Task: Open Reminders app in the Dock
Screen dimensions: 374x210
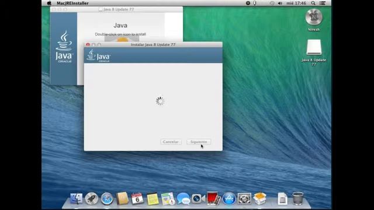Action: tap(168, 198)
